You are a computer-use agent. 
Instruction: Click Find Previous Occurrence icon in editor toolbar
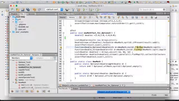[101, 17]
